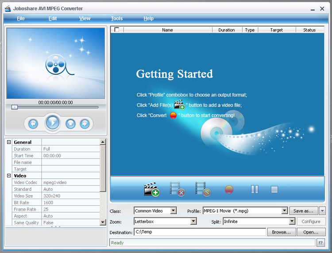Click the previous (left arrow) preview button
Viewport: 332px width, 253px height.
pos(33,124)
